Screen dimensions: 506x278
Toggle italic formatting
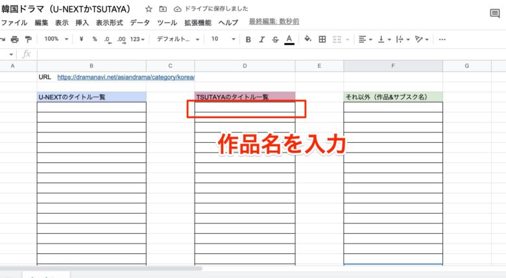pyautogui.click(x=261, y=40)
